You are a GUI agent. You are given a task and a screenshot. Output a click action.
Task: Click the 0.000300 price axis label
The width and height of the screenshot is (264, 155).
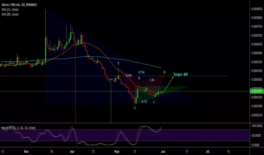pyautogui.click(x=257, y=106)
